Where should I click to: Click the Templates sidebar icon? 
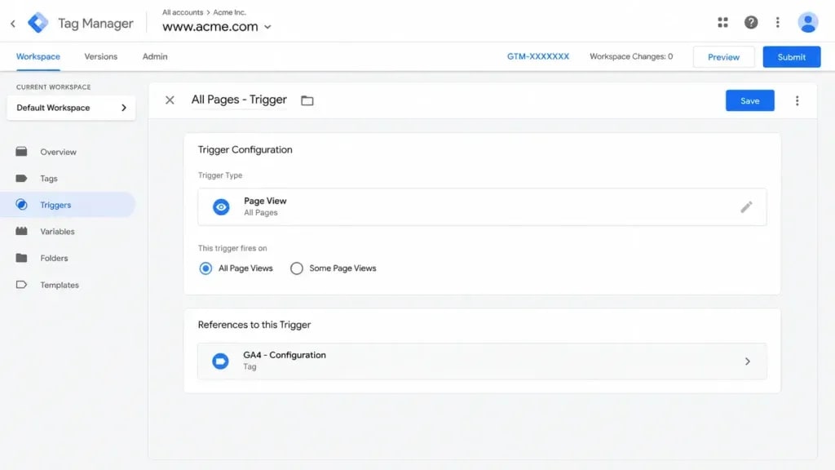[x=21, y=285]
